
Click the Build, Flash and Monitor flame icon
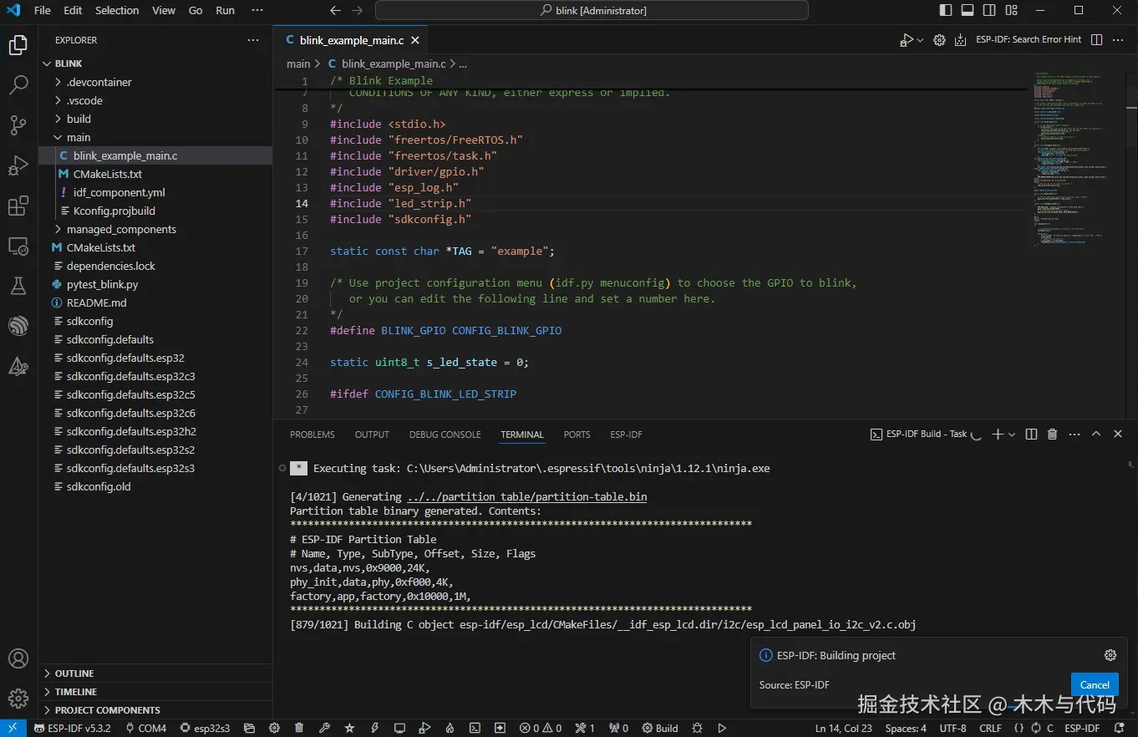[450, 728]
